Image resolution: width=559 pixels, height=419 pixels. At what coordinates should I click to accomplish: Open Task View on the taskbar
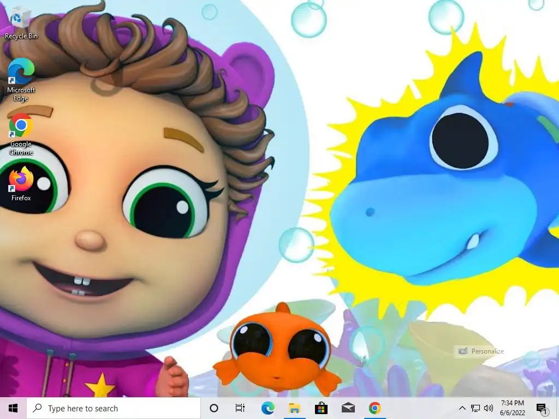(240, 408)
